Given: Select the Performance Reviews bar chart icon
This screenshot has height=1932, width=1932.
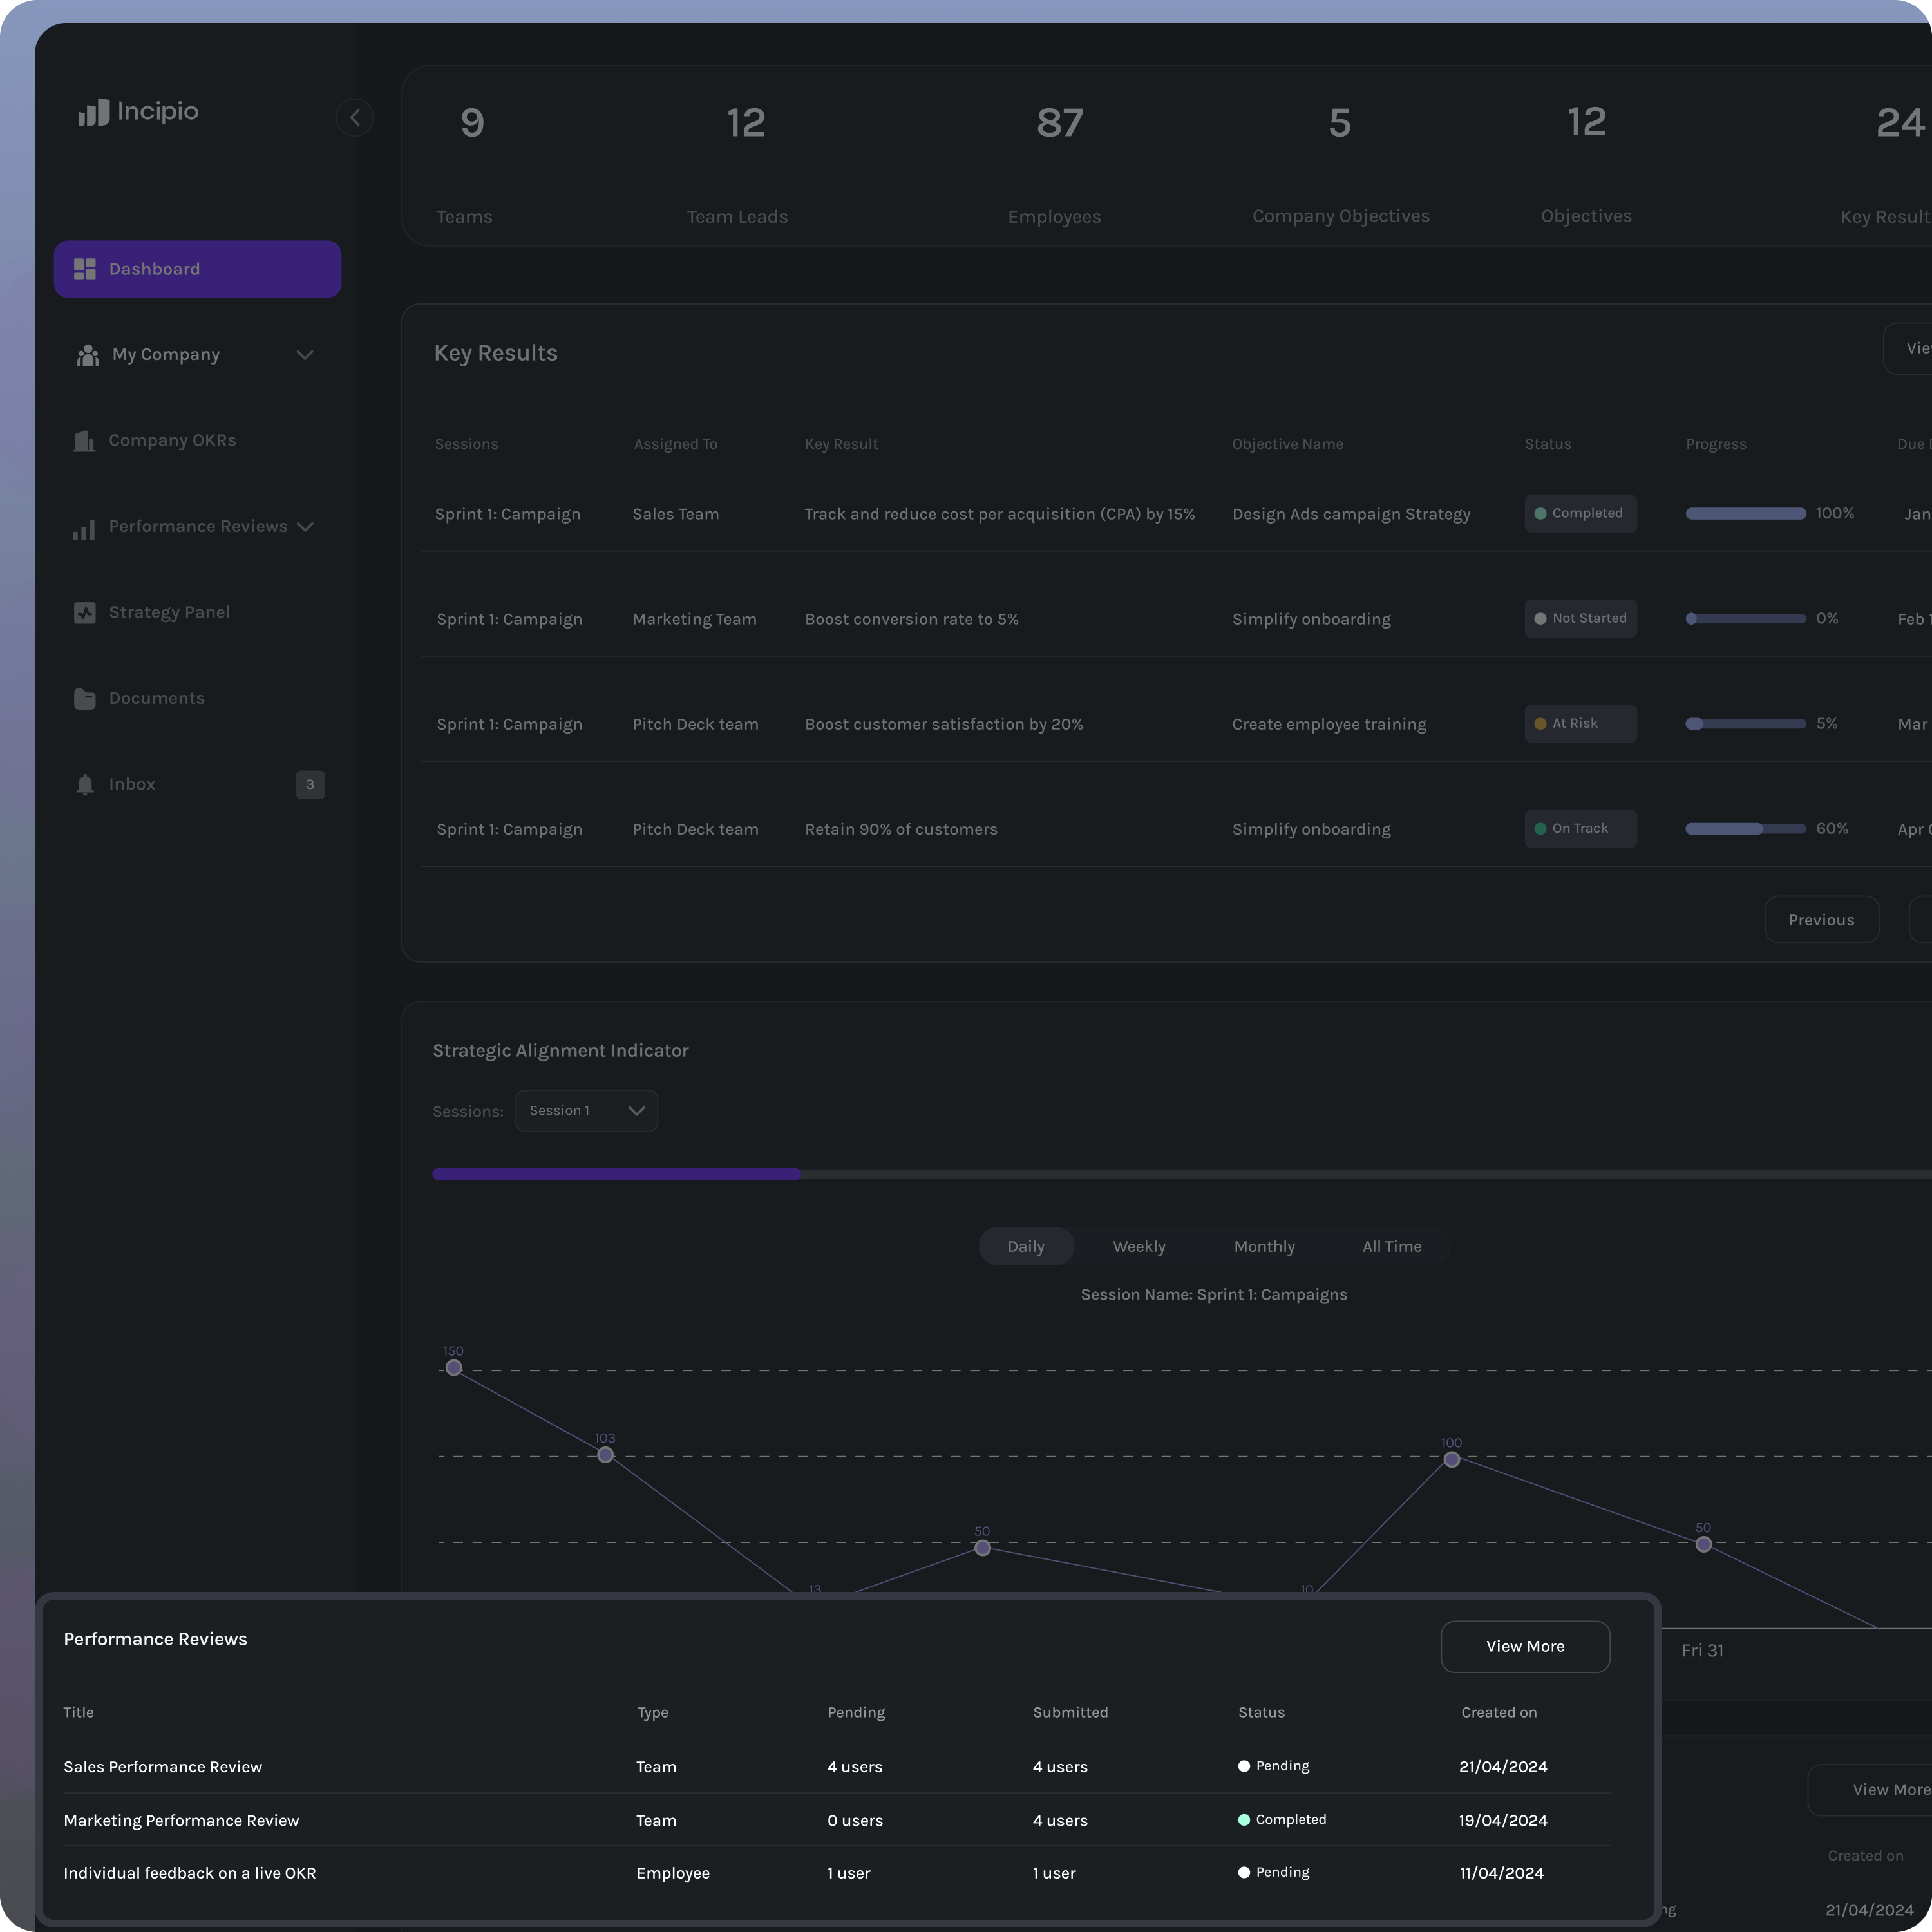Looking at the screenshot, I should 84,530.
